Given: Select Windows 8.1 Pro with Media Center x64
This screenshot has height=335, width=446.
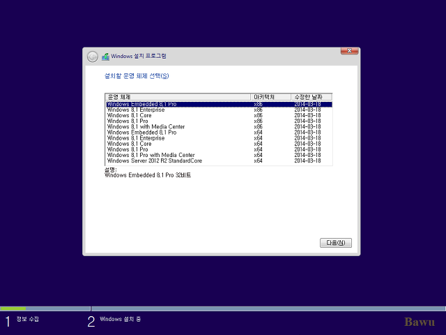Looking at the screenshot, I should point(219,156).
